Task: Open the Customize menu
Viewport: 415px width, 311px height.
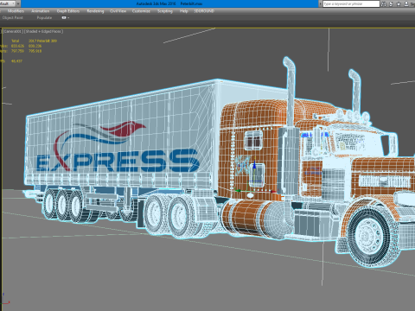Action: coord(141,11)
